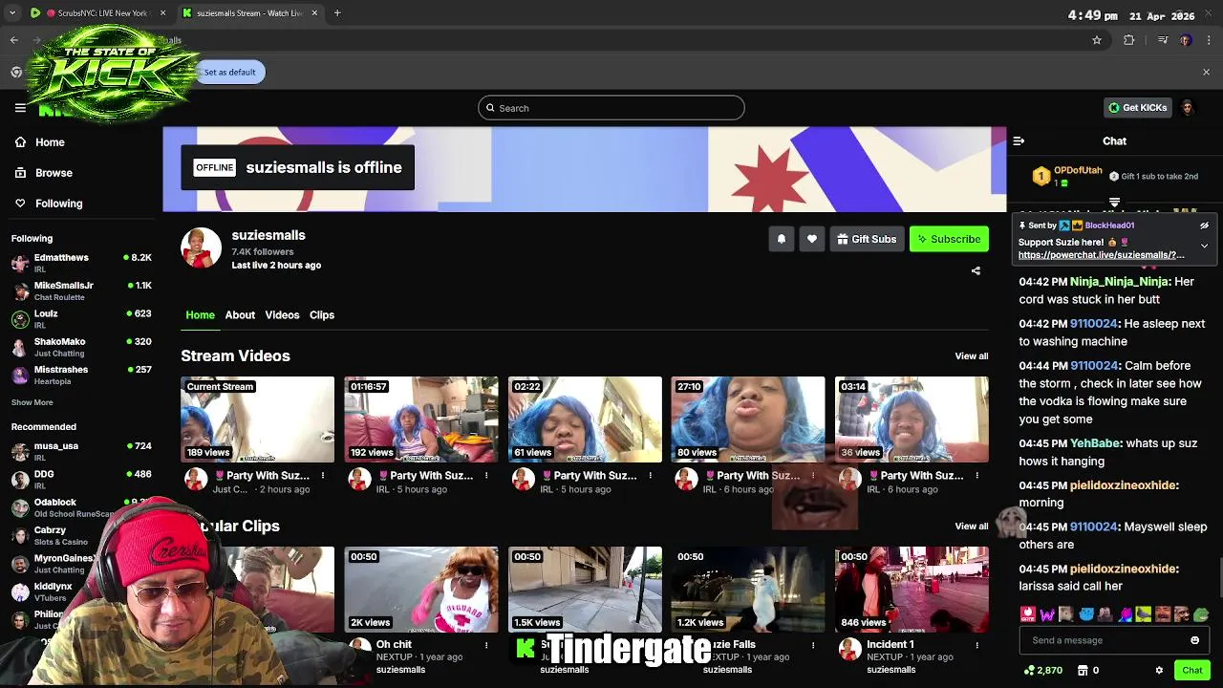Screen dimensions: 1223x688
Task: Switch to the About tab
Action: click(x=240, y=314)
